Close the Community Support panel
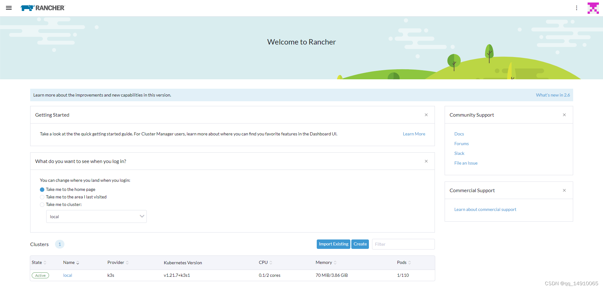Screen dimensions: 603x289 coord(564,115)
